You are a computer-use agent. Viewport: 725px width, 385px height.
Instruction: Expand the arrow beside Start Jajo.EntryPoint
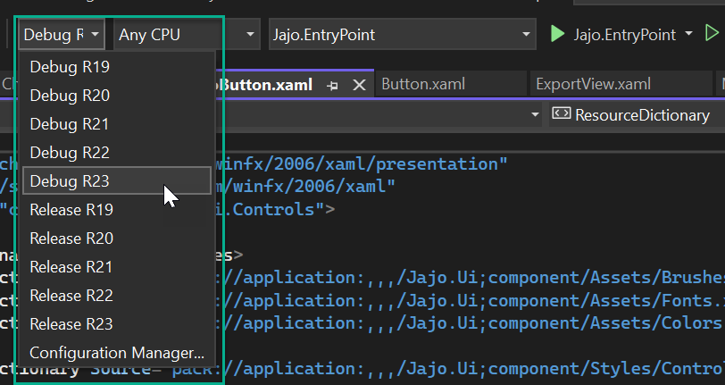point(688,34)
